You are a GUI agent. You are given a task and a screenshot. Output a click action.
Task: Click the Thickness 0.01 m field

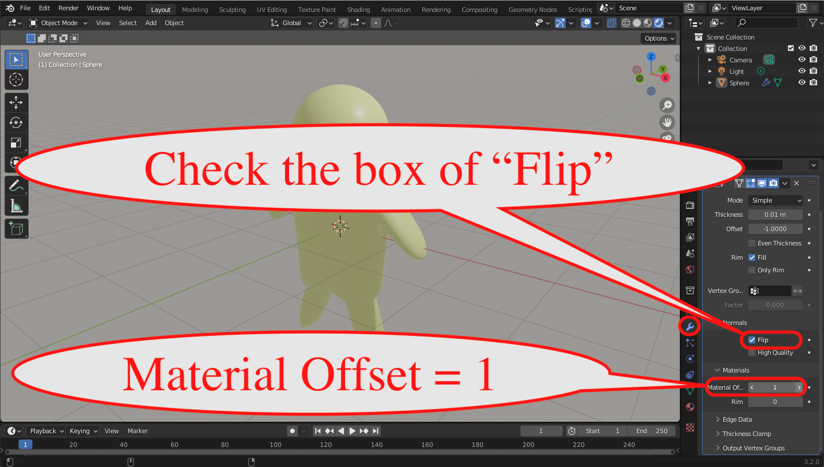coord(775,215)
